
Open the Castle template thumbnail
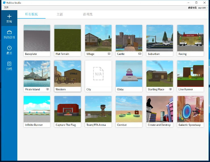(129, 38)
